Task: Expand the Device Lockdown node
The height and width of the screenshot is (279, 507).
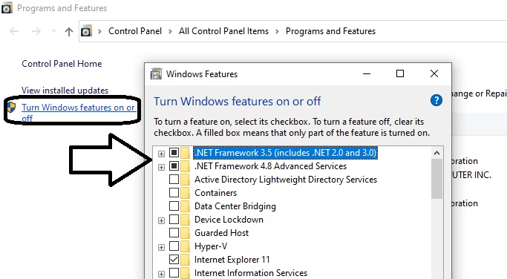Action: (x=161, y=220)
